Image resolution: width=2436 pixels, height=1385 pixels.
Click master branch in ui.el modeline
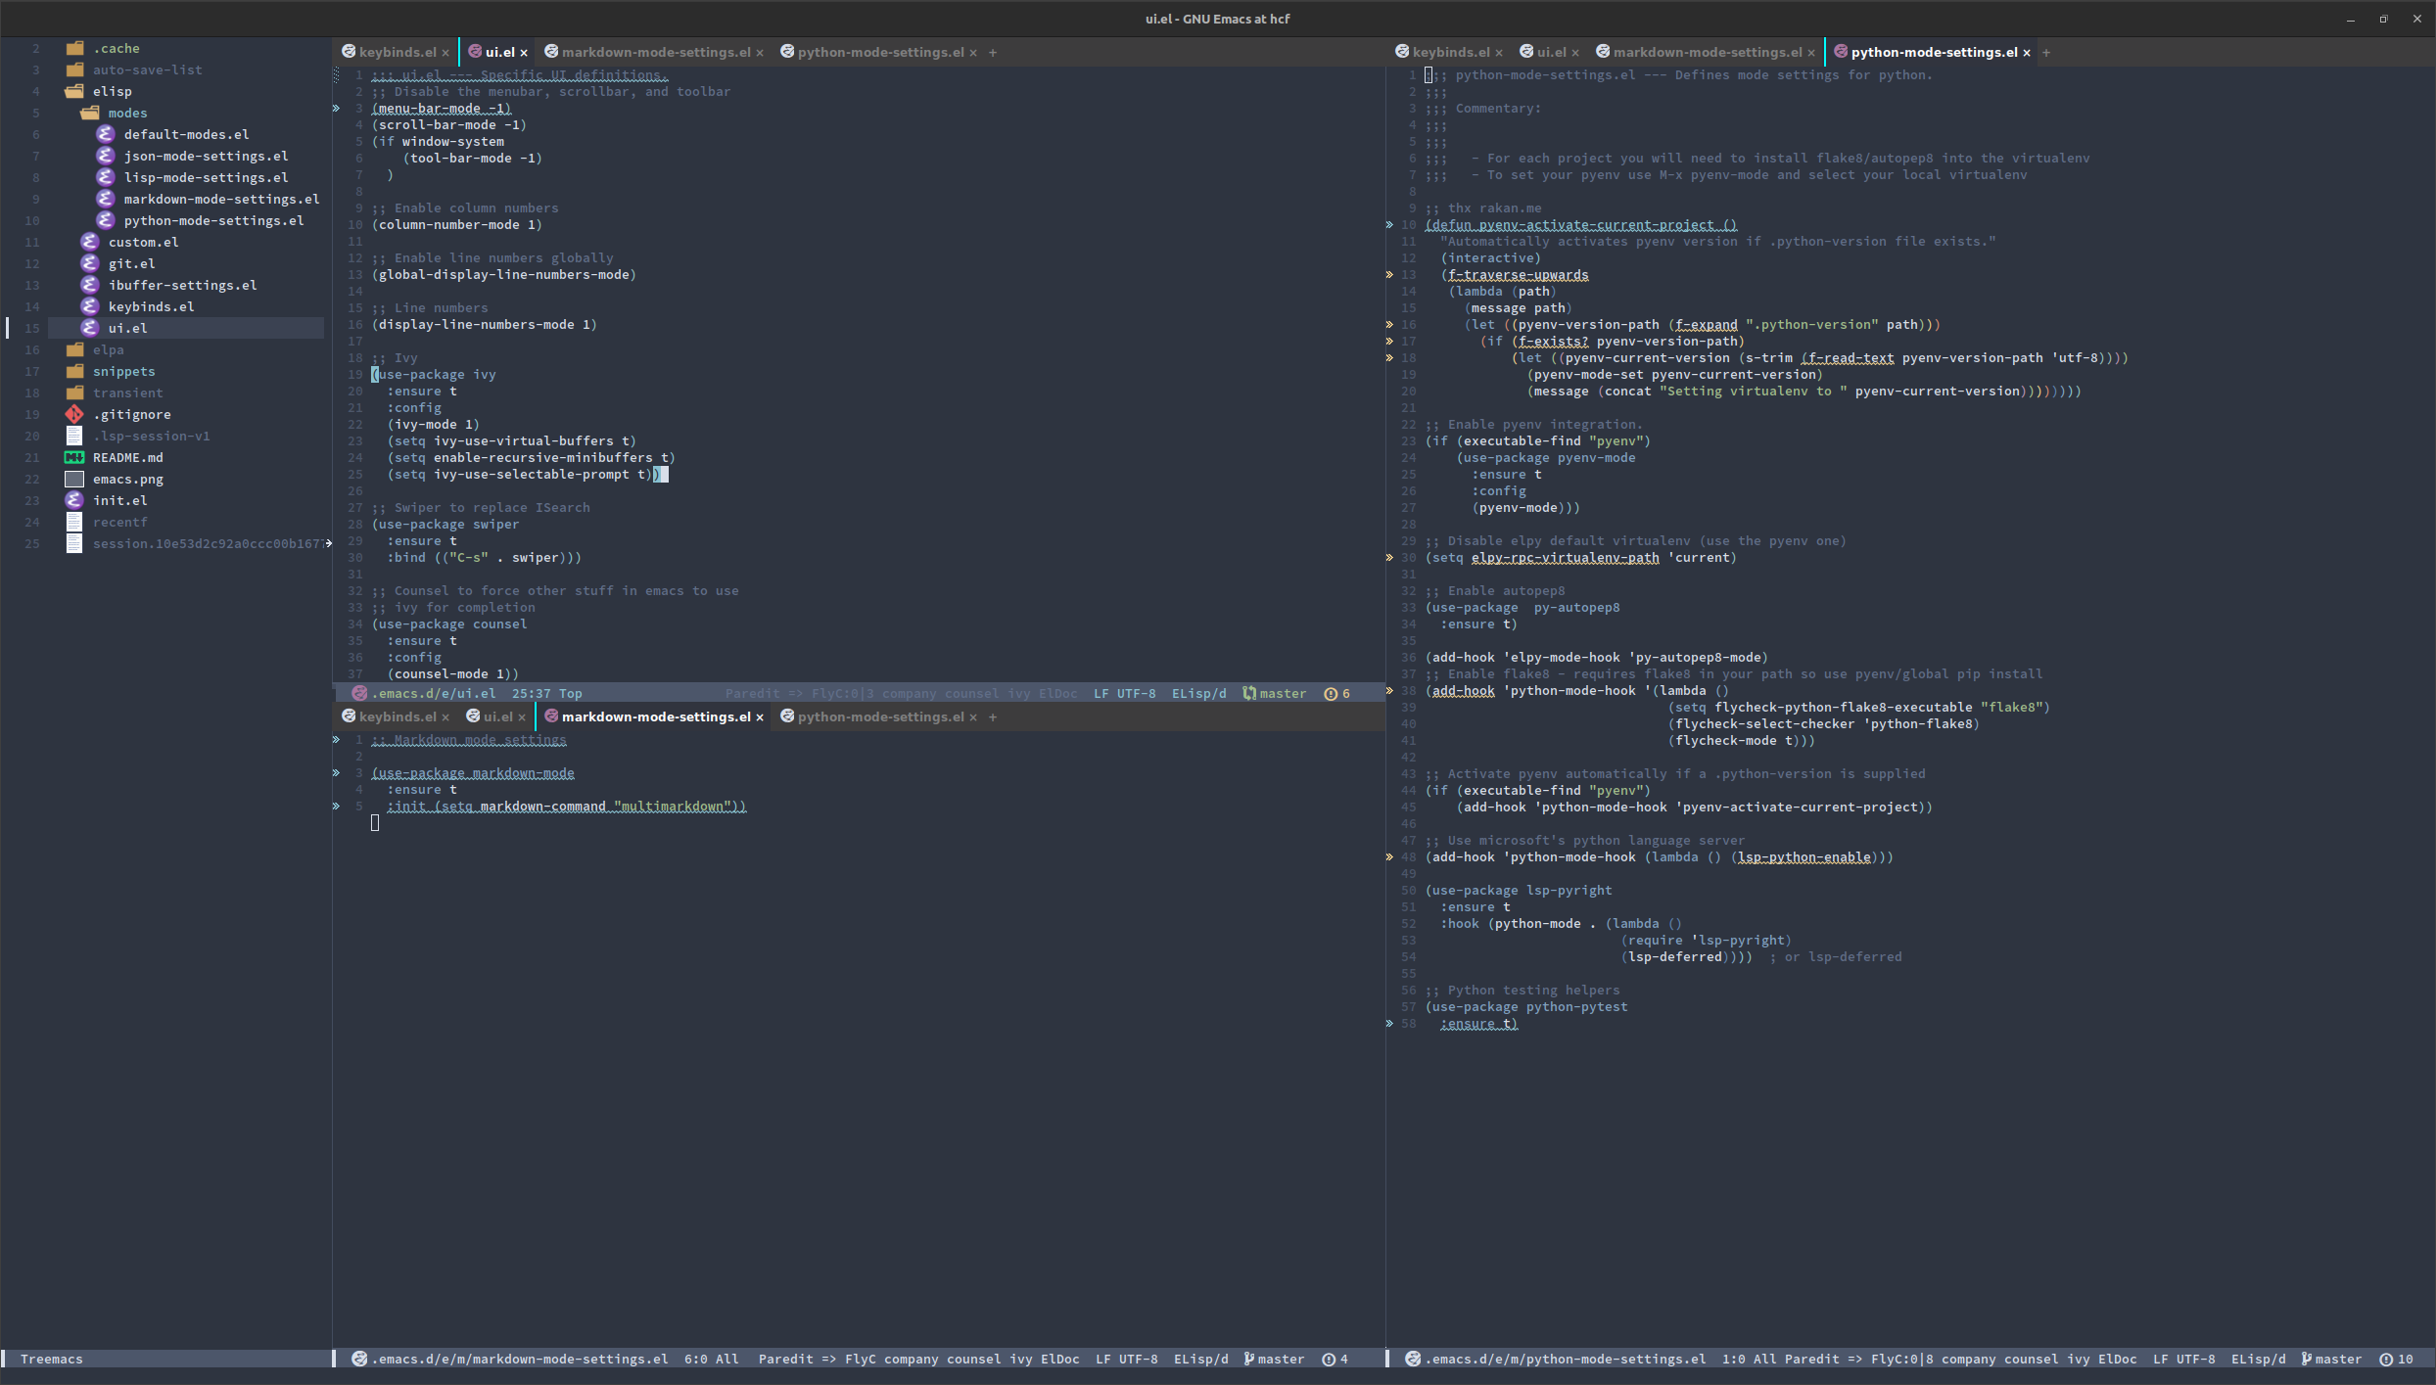pyautogui.click(x=1275, y=693)
